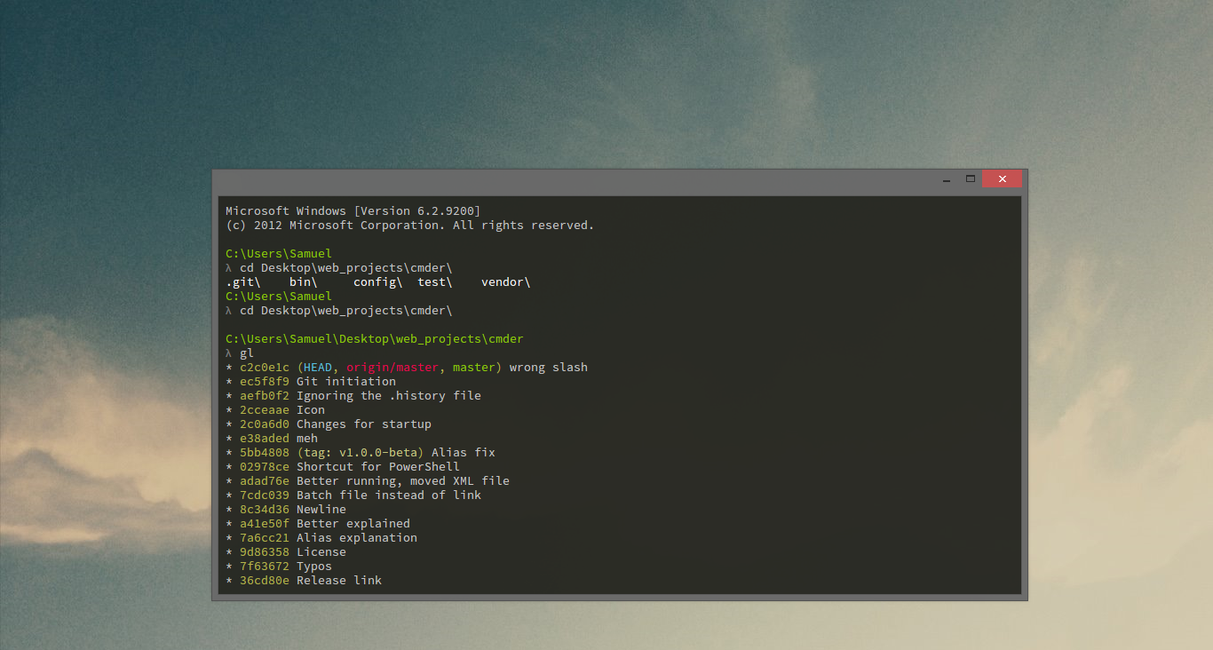Click the HEAD reference label
This screenshot has width=1213, height=650.
pyautogui.click(x=316, y=367)
